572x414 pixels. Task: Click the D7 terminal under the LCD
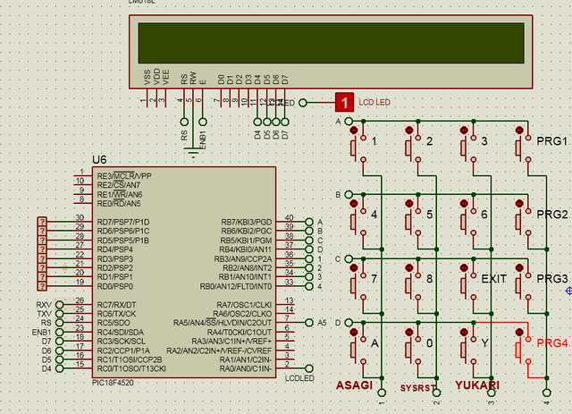pos(285,122)
